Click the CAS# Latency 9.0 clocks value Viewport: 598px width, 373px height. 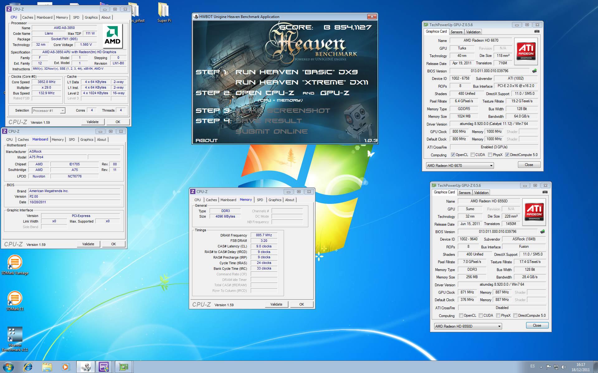(264, 246)
